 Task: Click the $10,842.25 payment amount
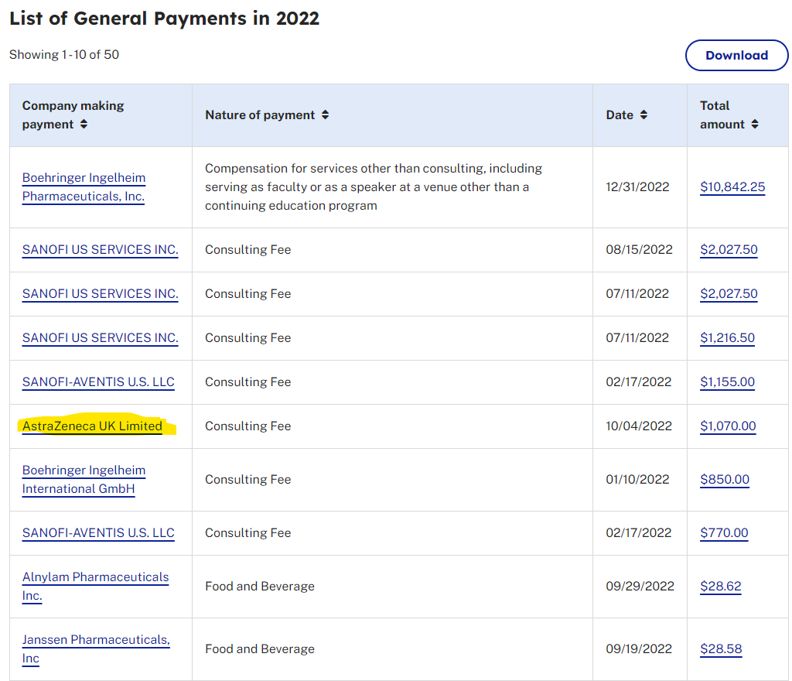pyautogui.click(x=732, y=187)
